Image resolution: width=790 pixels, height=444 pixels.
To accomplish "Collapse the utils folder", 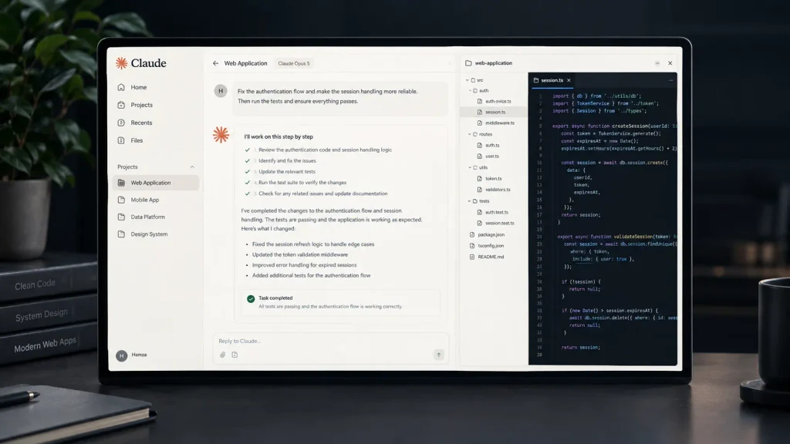I will tap(470, 167).
